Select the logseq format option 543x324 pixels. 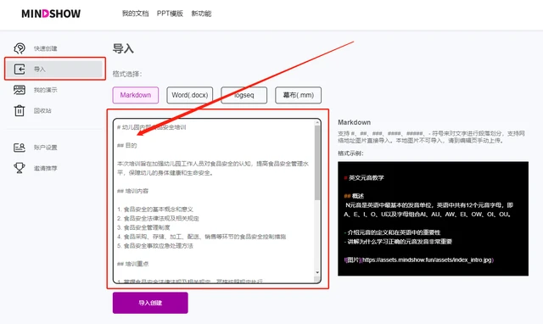click(x=244, y=95)
